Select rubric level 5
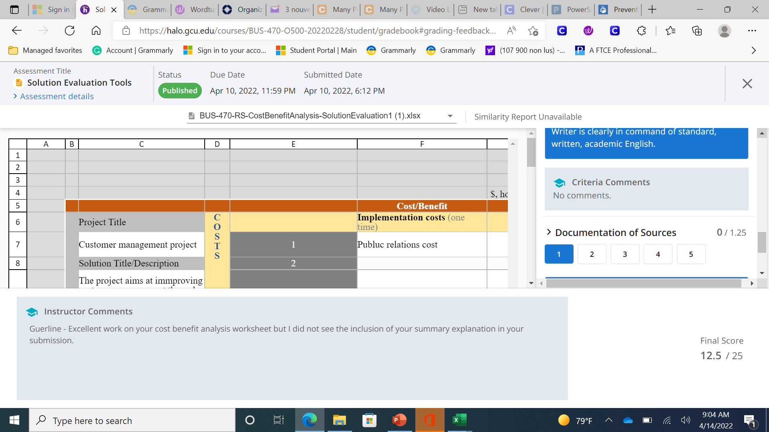 pos(691,254)
